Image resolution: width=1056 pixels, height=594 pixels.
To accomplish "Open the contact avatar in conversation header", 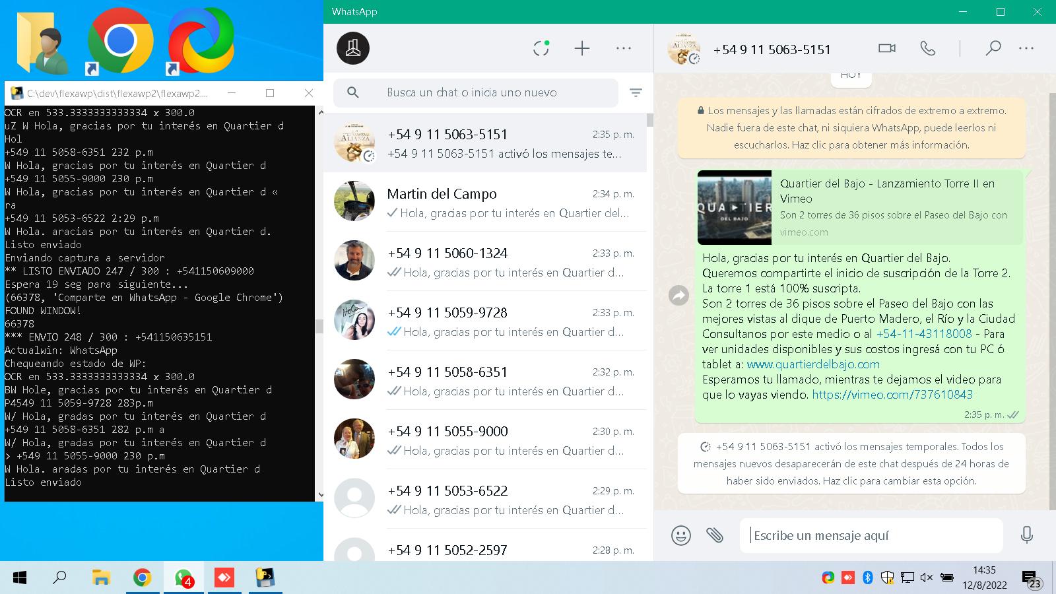I will click(x=684, y=49).
